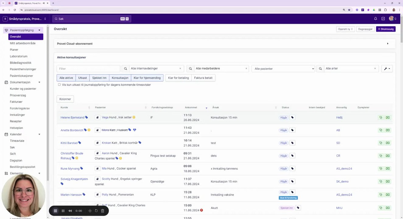Open patient record icon for Mia

pyautogui.click(x=98, y=169)
